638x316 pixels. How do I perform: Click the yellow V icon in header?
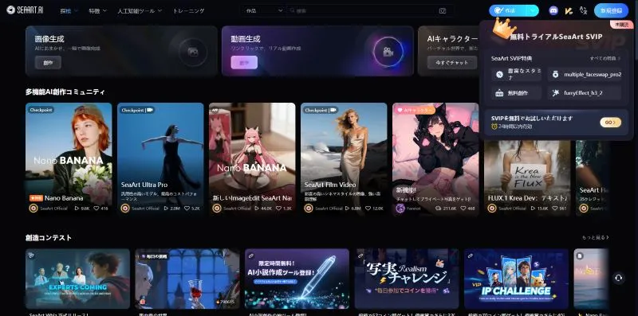pyautogui.click(x=569, y=11)
